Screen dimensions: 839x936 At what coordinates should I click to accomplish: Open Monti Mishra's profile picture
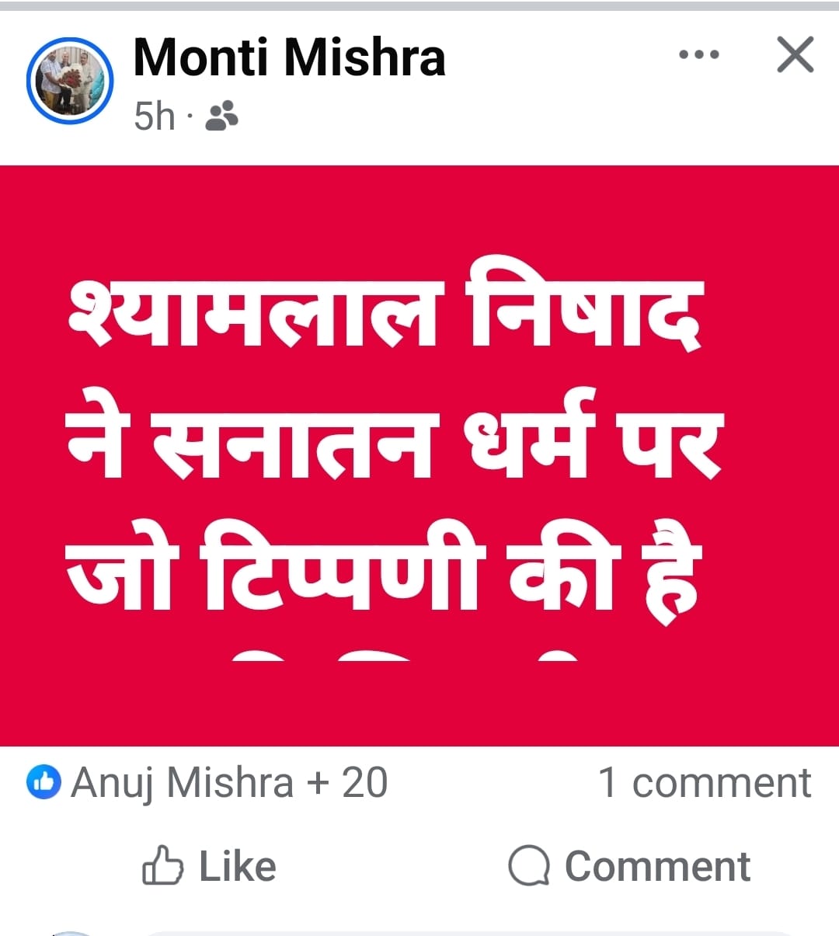pyautogui.click(x=70, y=80)
